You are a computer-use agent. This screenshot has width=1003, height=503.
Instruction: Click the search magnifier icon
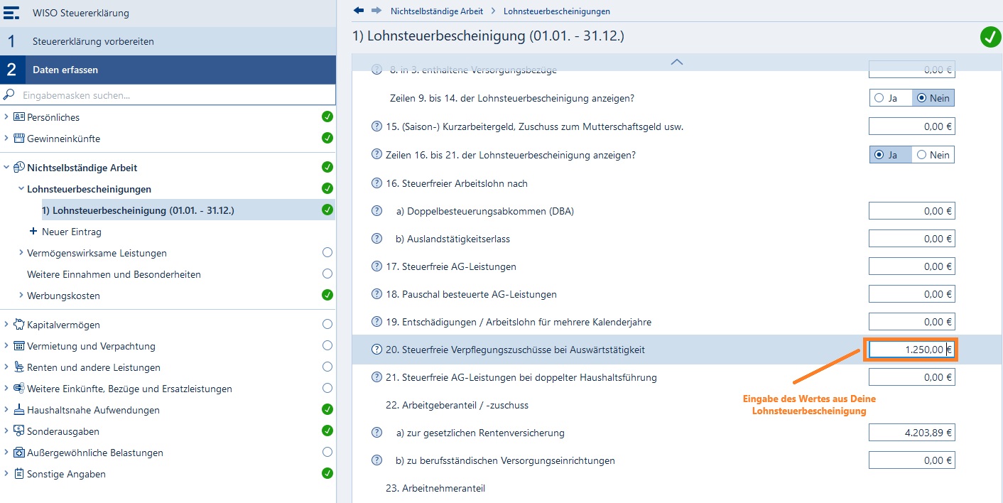point(9,94)
